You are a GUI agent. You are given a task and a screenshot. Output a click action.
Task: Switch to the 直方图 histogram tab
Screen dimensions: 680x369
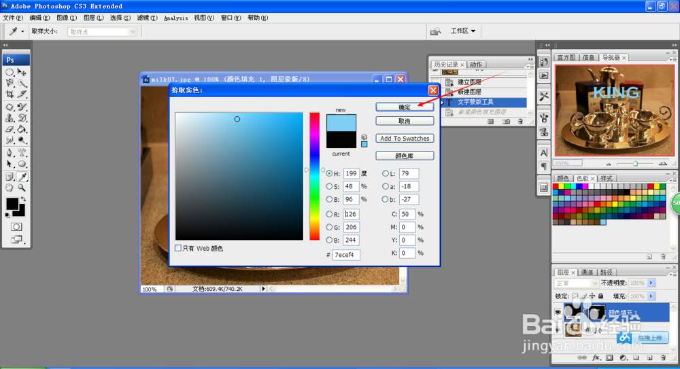point(566,58)
